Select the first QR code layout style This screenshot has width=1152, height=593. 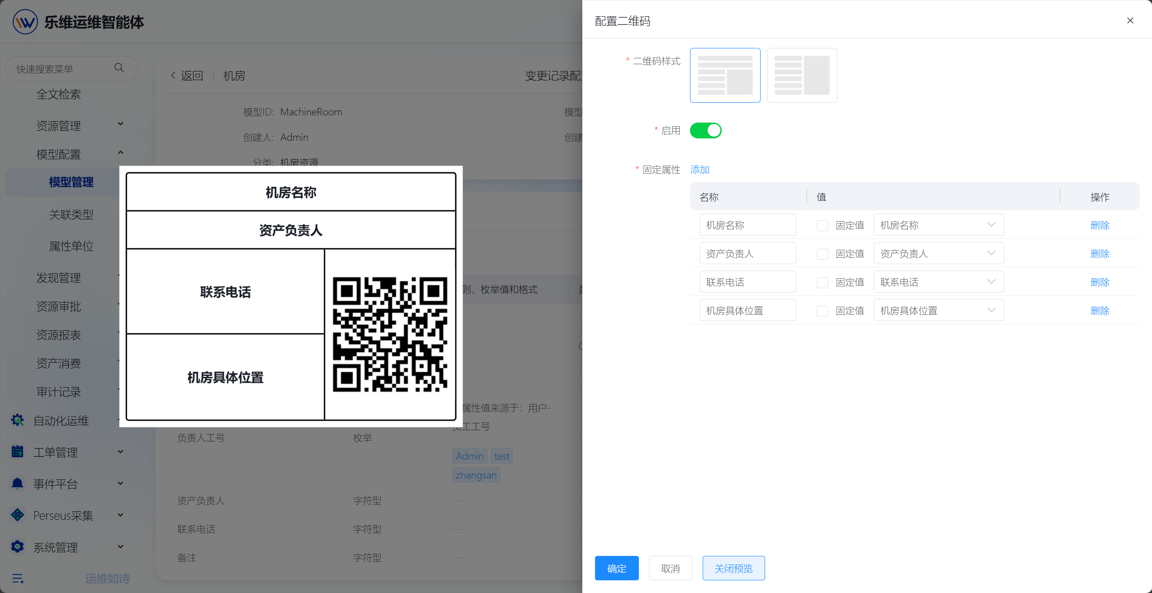(725, 75)
